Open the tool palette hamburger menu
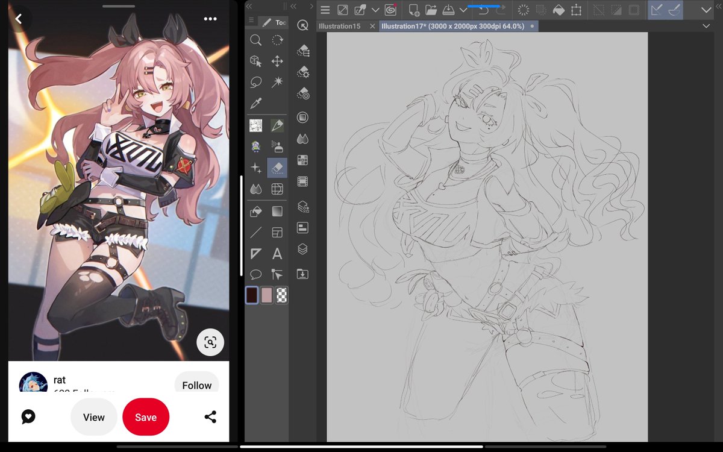Viewport: 723px width, 452px height. 251,19
